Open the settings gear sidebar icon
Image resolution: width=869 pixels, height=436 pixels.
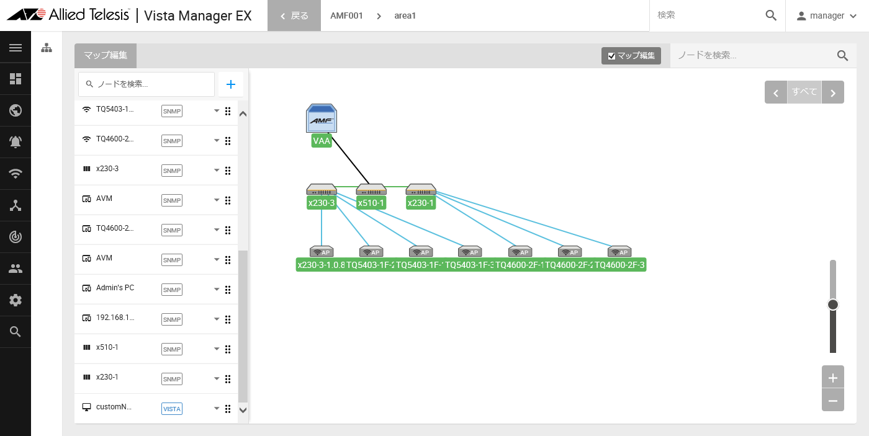click(16, 300)
